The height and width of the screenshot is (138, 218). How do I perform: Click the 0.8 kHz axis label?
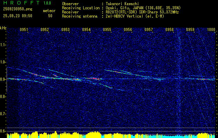[3, 97]
